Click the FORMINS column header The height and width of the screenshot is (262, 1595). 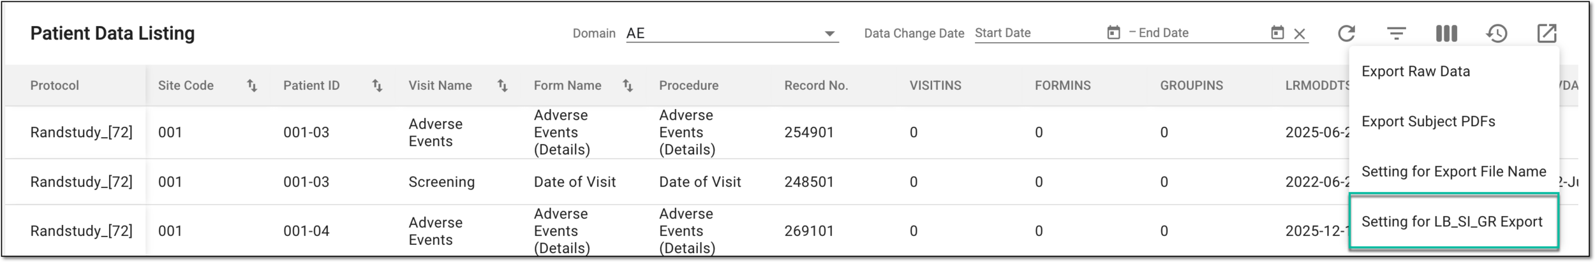tap(1063, 85)
